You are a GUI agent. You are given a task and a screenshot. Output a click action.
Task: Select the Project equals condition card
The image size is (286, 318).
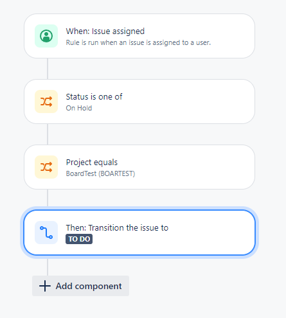tap(139, 167)
